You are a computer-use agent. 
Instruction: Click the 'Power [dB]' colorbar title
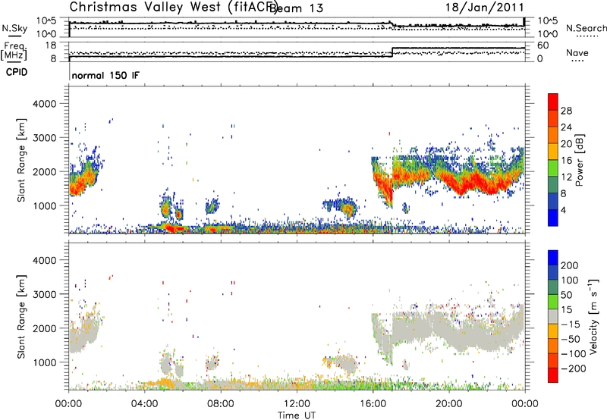580,160
